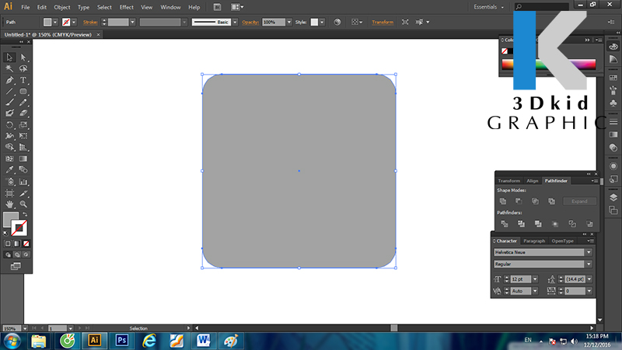622x350 pixels.
Task: Click Minus Back pathfinder icon
Action: 589,224
